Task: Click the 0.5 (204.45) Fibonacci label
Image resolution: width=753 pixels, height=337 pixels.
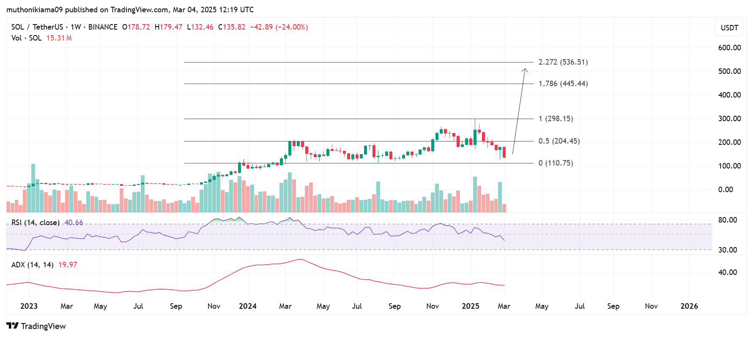Action: coord(559,141)
